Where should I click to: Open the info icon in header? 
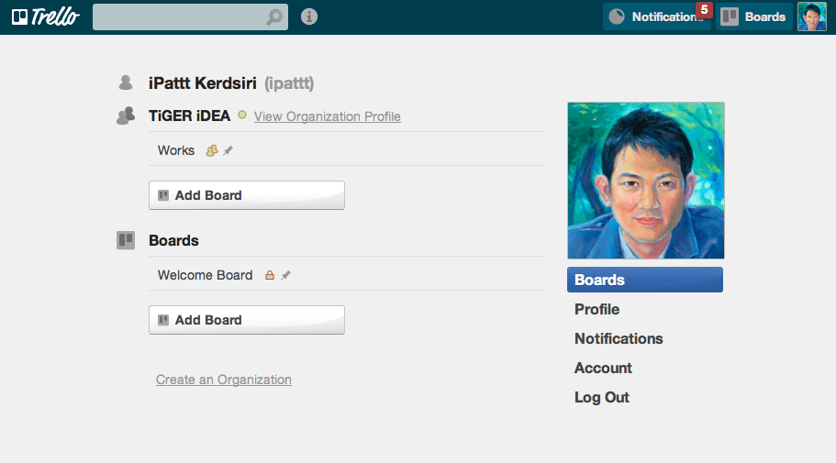pos(309,17)
